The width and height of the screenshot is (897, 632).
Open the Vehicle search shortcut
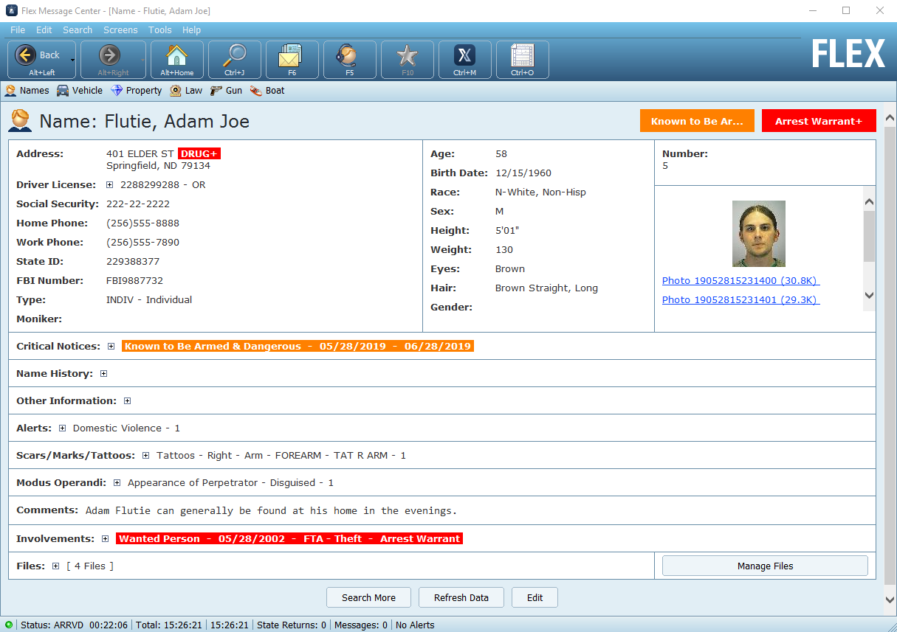pyautogui.click(x=80, y=91)
